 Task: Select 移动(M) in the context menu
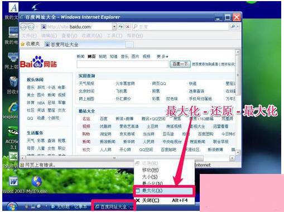[164, 170]
